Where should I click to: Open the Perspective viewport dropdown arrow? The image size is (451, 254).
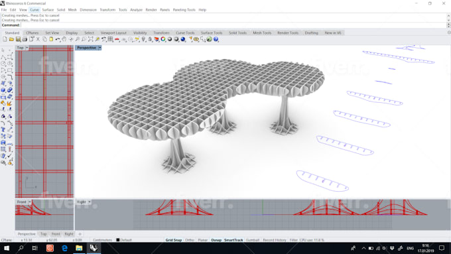pyautogui.click(x=99, y=48)
